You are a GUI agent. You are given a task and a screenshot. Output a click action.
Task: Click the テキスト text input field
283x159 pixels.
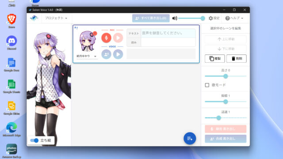point(168,33)
